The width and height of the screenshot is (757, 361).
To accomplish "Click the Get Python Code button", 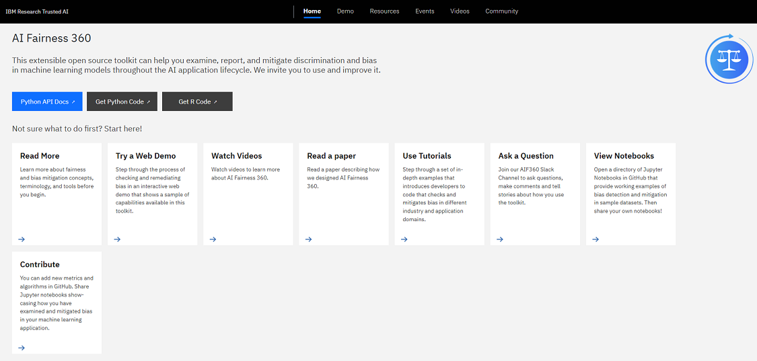I will 122,102.
